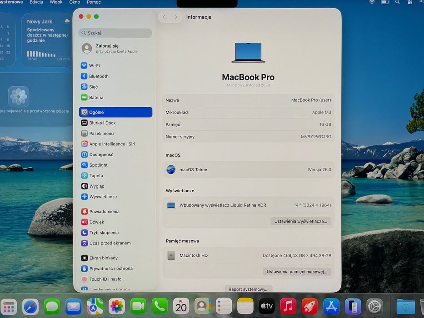Click Raport systemowy button
Image resolution: width=424 pixels, height=318 pixels.
[x=248, y=289]
